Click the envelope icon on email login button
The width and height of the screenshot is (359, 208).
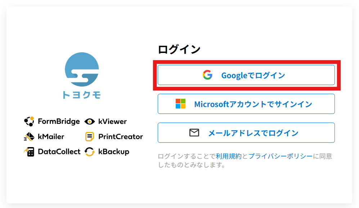click(194, 132)
